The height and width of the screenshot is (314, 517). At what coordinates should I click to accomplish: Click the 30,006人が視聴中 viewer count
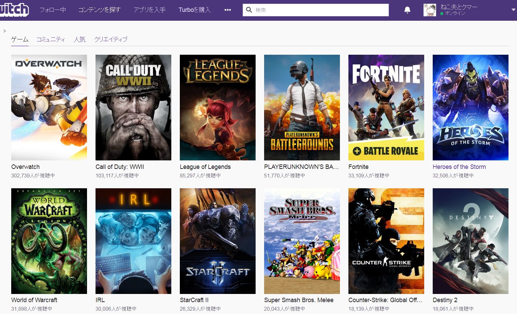click(x=116, y=309)
